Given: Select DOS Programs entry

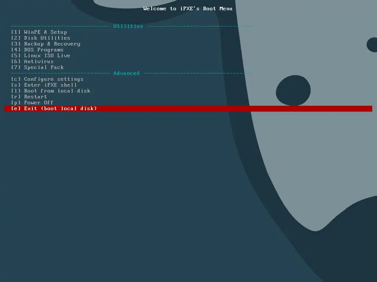Looking at the screenshot, I should tap(37, 50).
